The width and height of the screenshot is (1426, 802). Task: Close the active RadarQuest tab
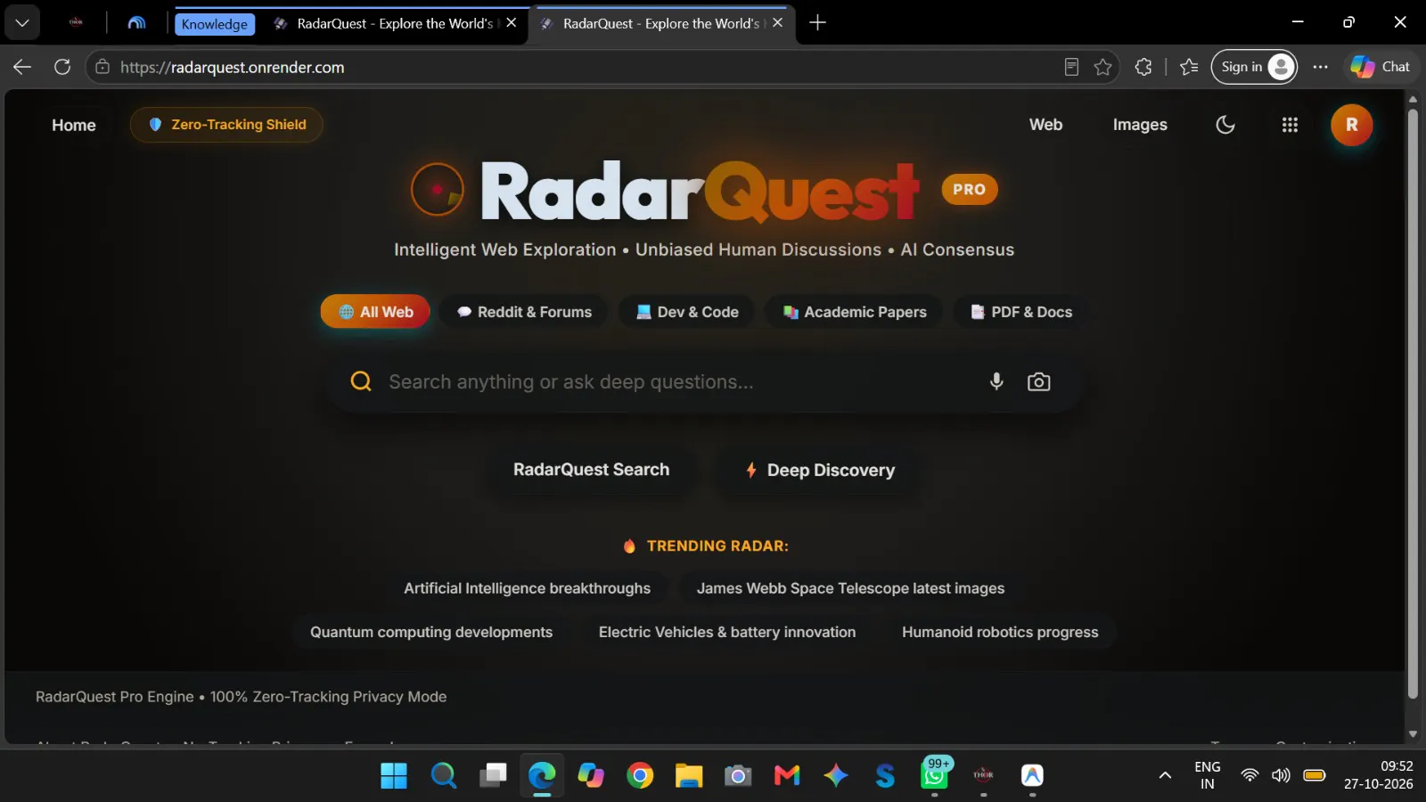coord(778,23)
